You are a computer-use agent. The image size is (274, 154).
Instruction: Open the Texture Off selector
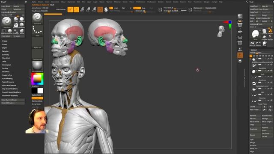tap(37, 55)
